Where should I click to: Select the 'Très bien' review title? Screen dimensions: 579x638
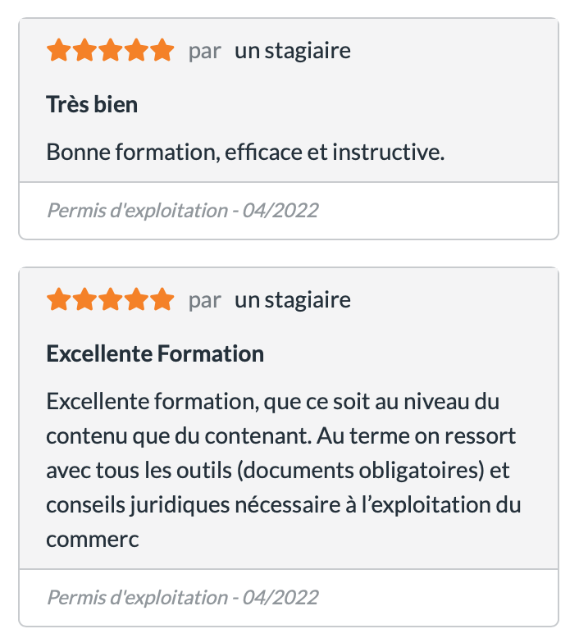click(92, 105)
